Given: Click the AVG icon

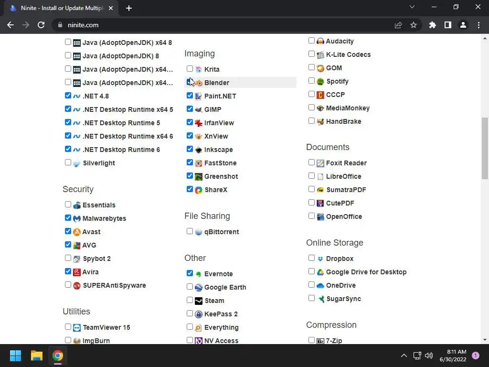Looking at the screenshot, I should (x=77, y=246).
